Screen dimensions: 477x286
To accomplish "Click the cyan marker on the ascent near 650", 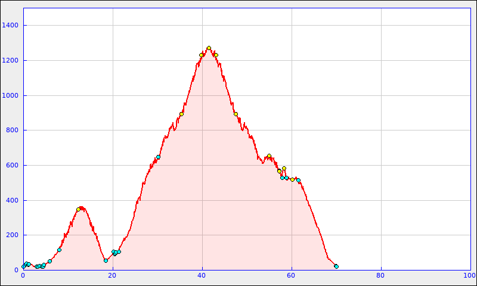I will [x=158, y=157].
